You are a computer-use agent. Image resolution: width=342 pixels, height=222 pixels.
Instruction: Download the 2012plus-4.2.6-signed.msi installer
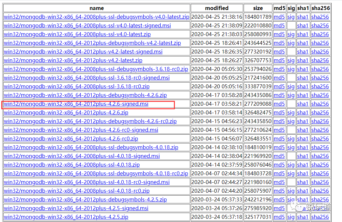pyautogui.click(x=76, y=104)
